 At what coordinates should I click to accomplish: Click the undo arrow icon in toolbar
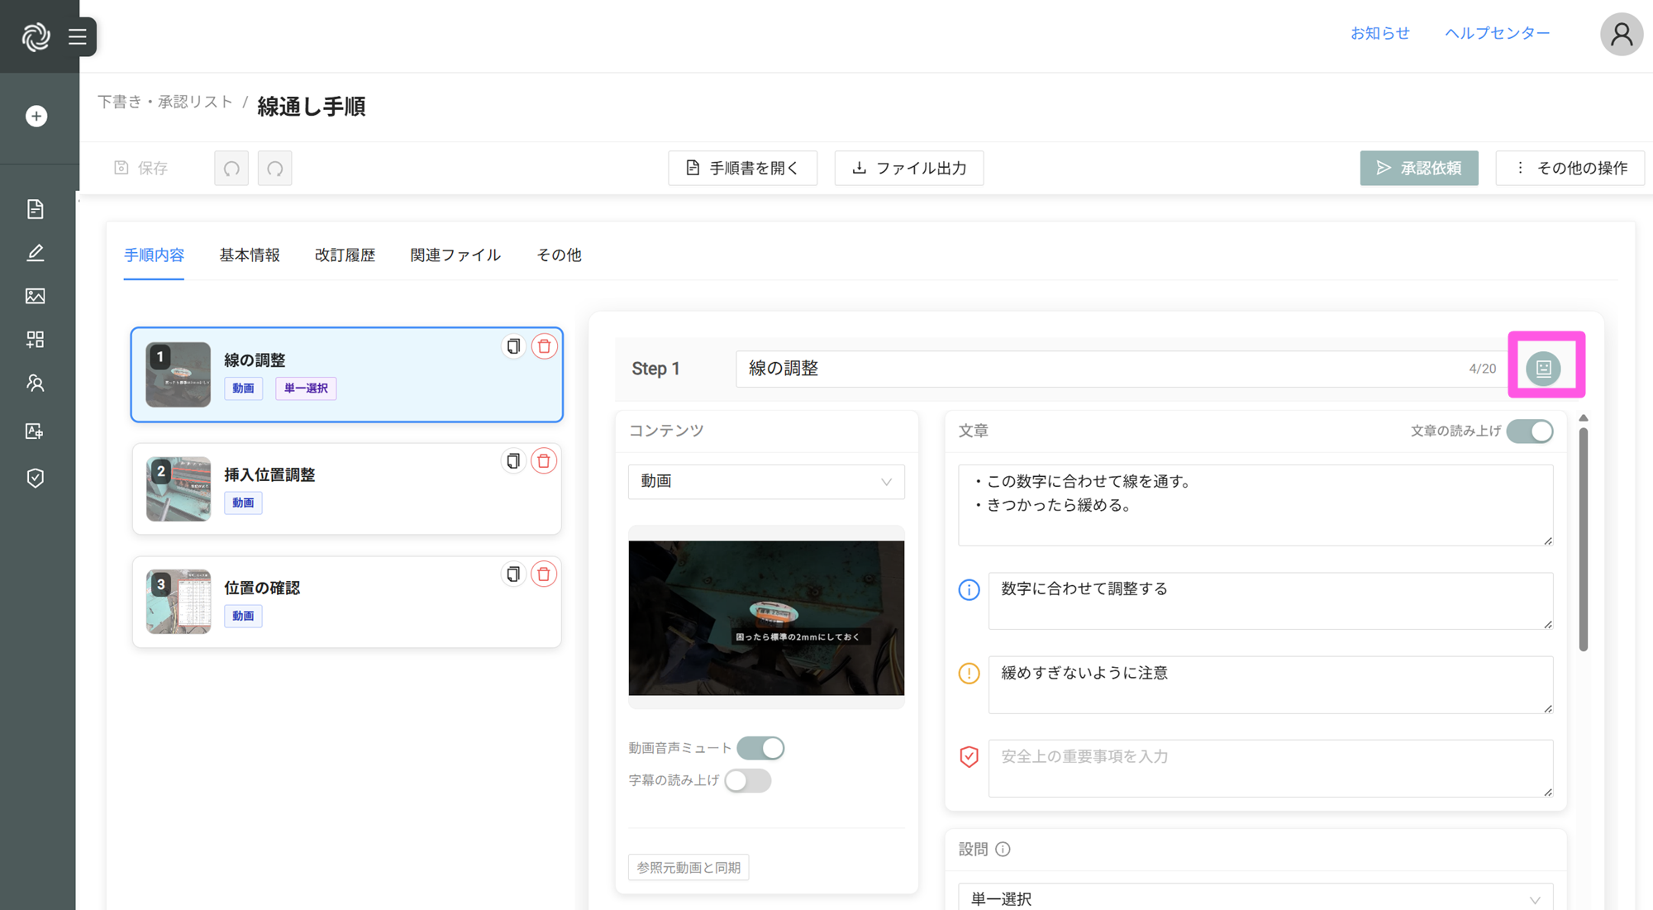pyautogui.click(x=231, y=169)
